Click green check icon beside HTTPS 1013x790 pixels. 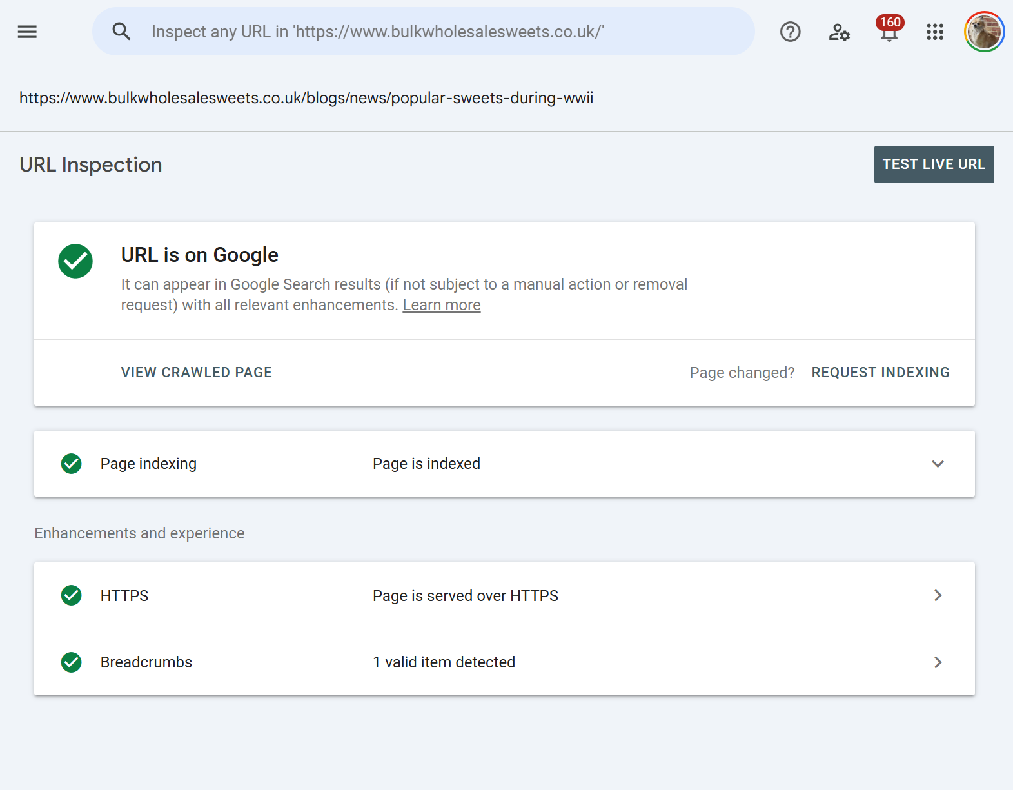point(72,595)
